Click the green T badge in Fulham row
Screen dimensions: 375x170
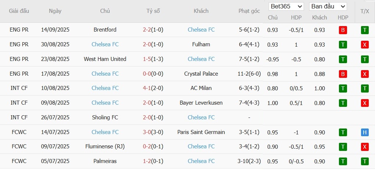343,45
